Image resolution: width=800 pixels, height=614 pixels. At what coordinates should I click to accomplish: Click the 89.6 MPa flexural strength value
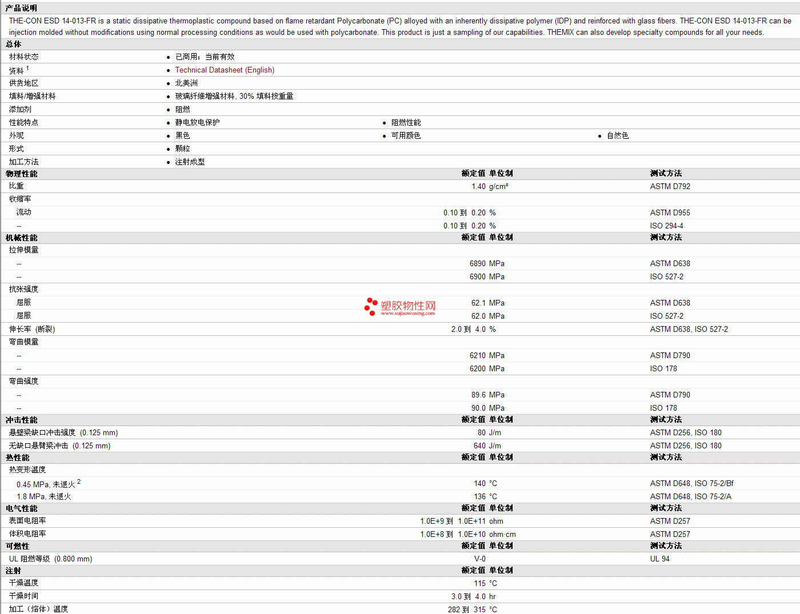(488, 395)
